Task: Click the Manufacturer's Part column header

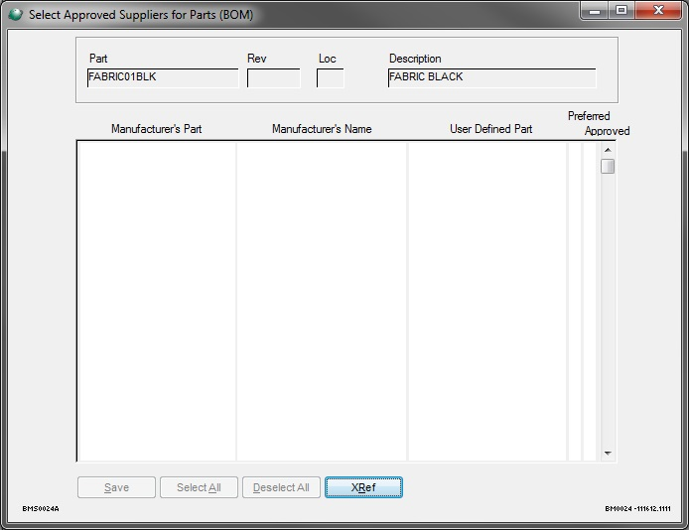Action: click(x=157, y=129)
